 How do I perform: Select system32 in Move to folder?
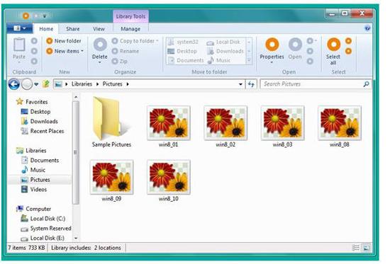(x=184, y=42)
